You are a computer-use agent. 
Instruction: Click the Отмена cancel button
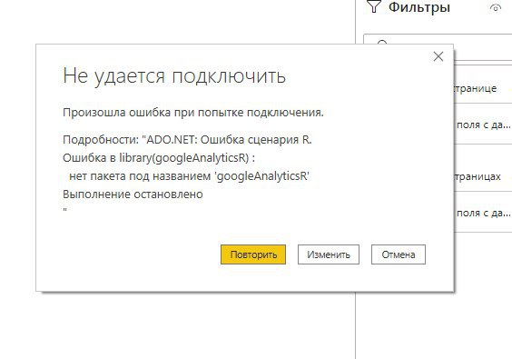[x=399, y=254]
